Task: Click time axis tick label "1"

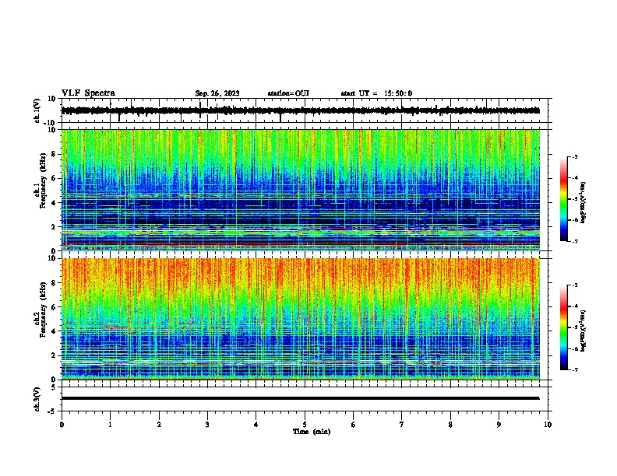Action: (x=110, y=425)
